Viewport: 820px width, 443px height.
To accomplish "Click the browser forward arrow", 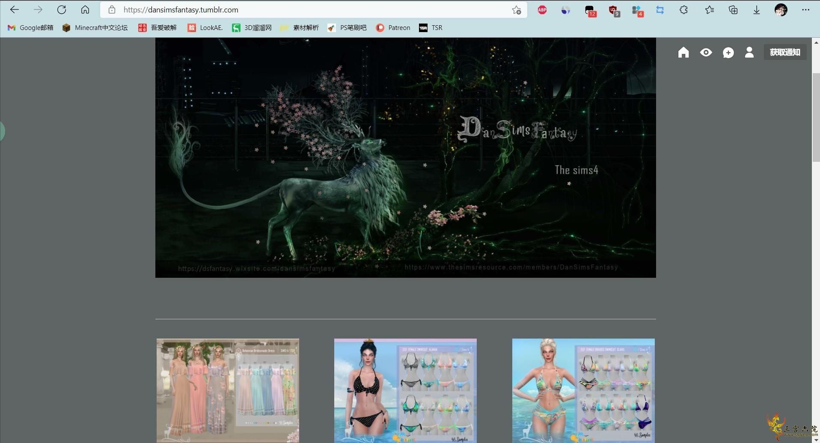I will pos(38,10).
